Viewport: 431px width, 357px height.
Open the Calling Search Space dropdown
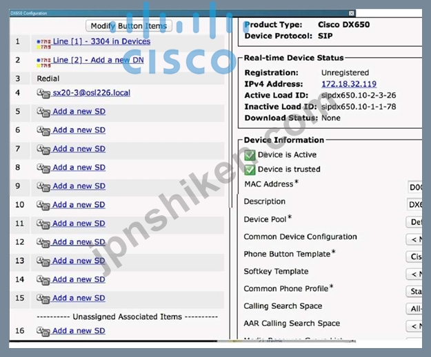414,309
